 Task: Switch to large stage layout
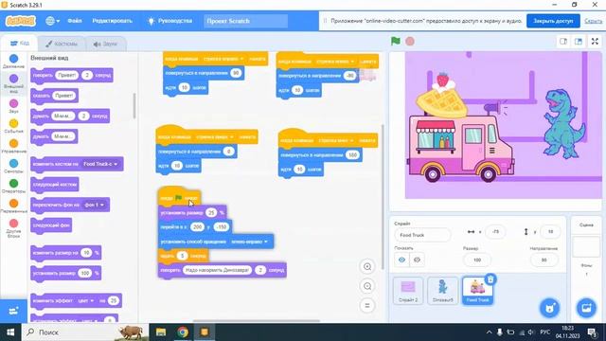[x=579, y=42]
